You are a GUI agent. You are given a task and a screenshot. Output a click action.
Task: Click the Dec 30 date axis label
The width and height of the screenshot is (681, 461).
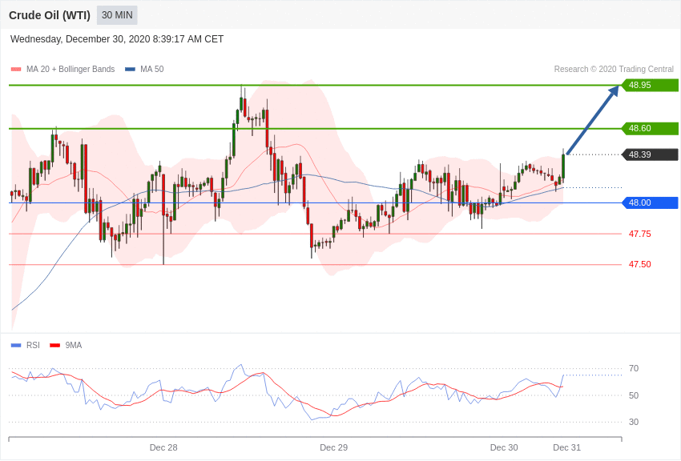pos(504,447)
